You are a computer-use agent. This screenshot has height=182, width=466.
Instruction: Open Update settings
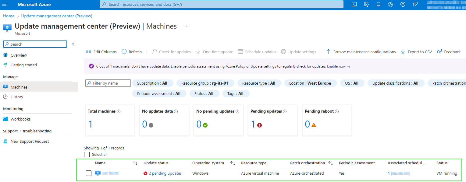299,52
